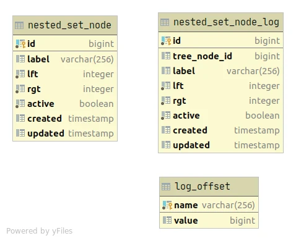
Task: Click column icon for label in nested_set_node_log
Action: 166,70
